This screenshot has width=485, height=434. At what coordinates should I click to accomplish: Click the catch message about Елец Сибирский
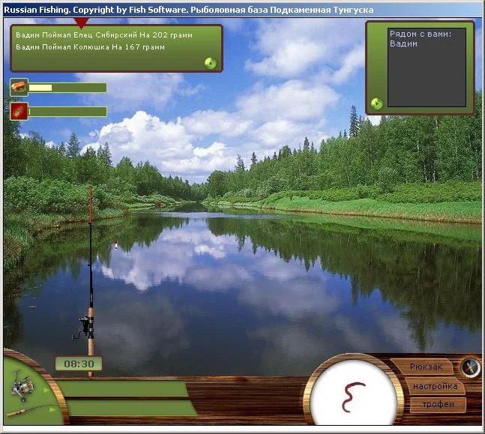point(104,35)
